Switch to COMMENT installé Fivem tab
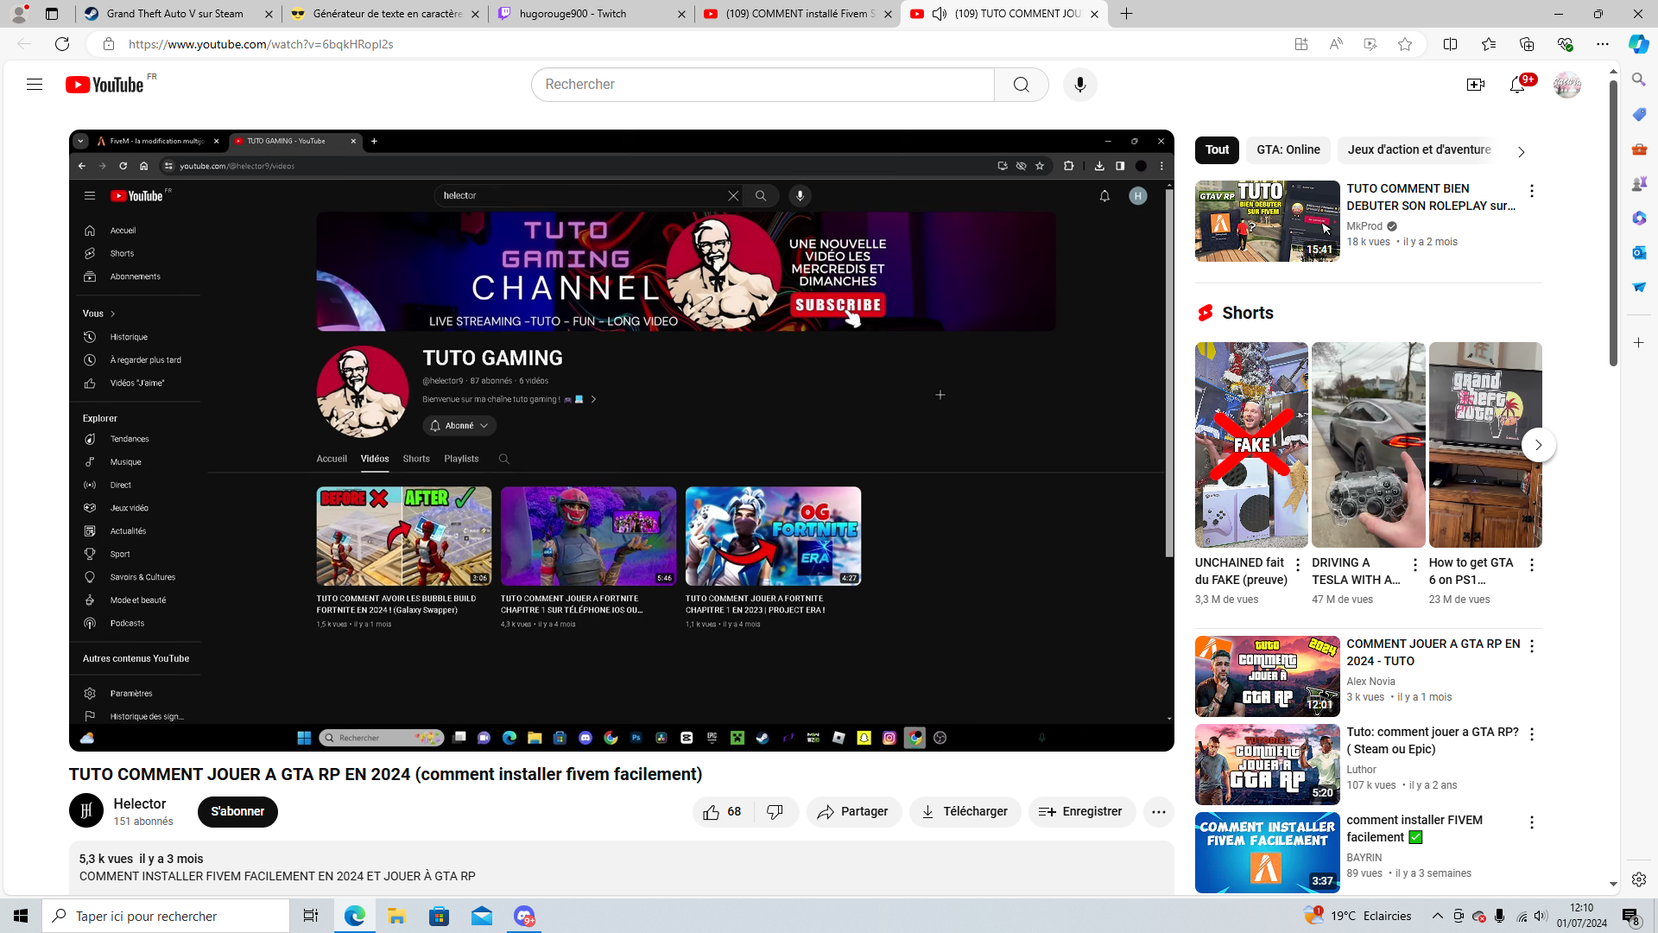 point(798,14)
